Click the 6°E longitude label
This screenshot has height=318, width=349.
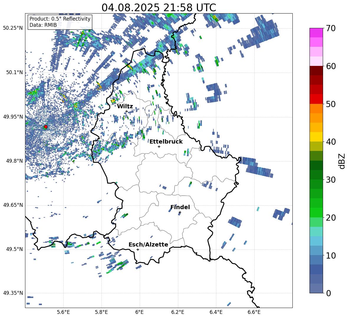pos(139,312)
